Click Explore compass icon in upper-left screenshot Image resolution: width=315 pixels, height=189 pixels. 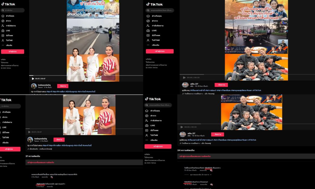[3, 21]
